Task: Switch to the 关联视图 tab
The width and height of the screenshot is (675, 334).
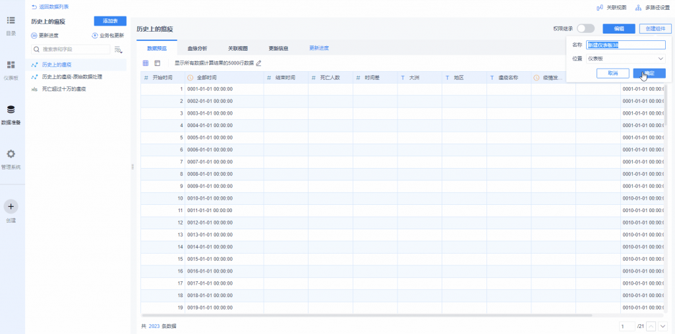Action: coord(237,48)
